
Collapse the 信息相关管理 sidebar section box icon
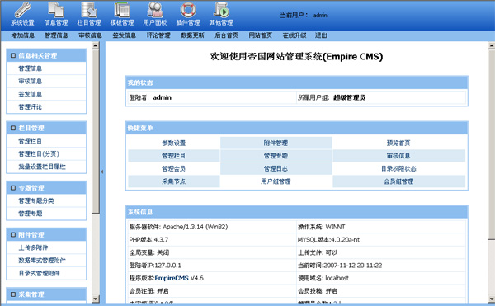click(13, 55)
